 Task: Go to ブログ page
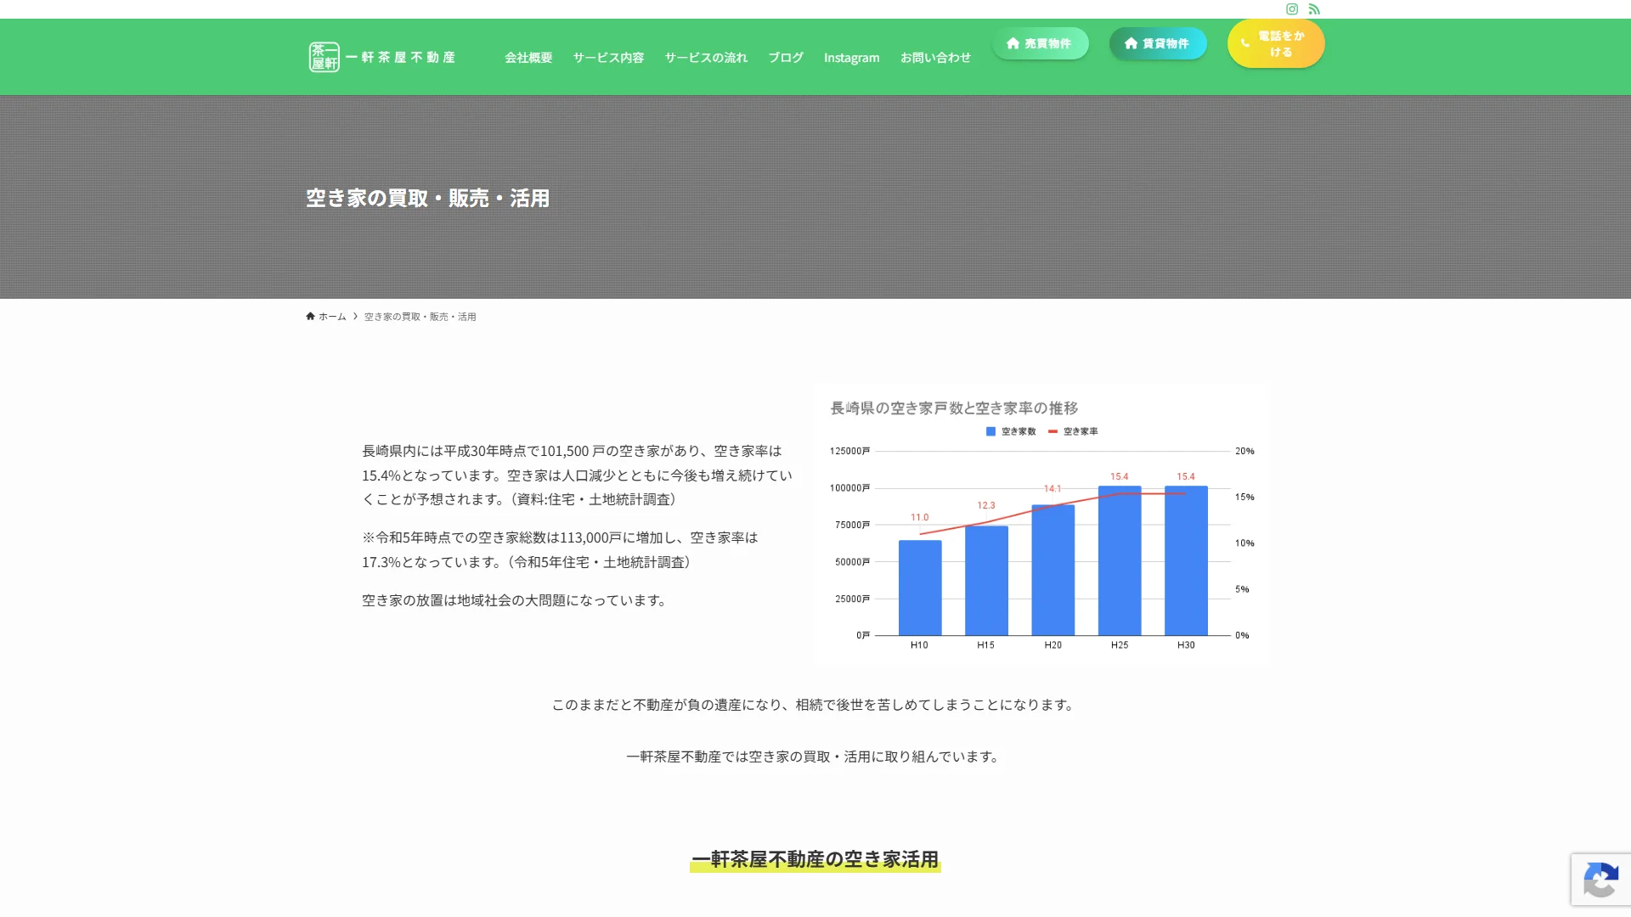click(786, 57)
